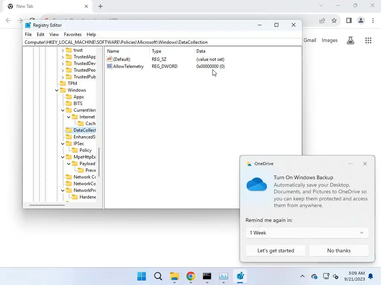This screenshot has width=381, height=285.
Task: Click No thanks in OneDrive prompt
Action: click(x=339, y=250)
